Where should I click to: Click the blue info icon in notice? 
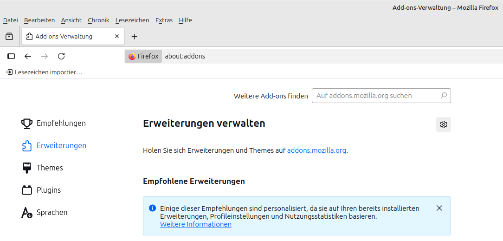153,208
